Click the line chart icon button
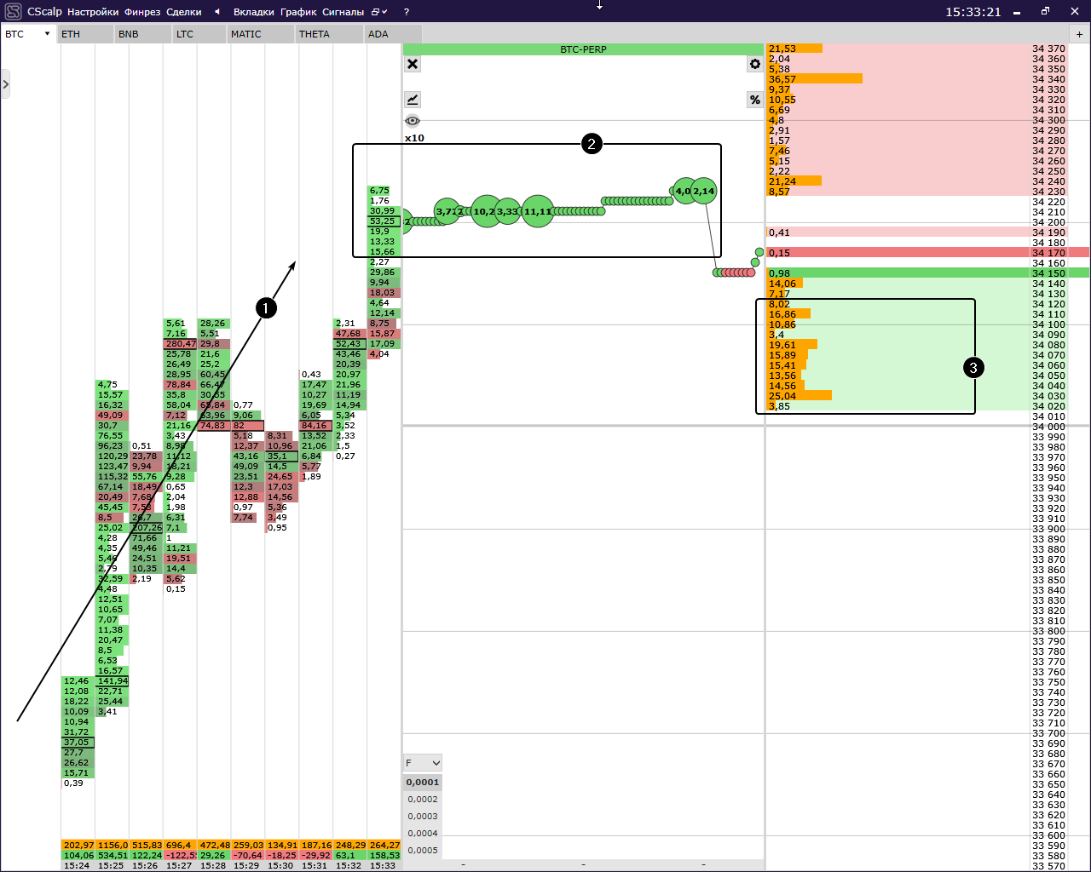 (x=413, y=100)
